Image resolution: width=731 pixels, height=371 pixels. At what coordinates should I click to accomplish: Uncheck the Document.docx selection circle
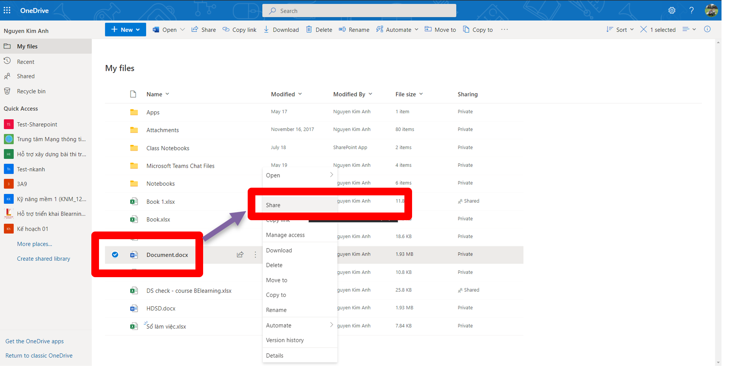[x=115, y=255]
